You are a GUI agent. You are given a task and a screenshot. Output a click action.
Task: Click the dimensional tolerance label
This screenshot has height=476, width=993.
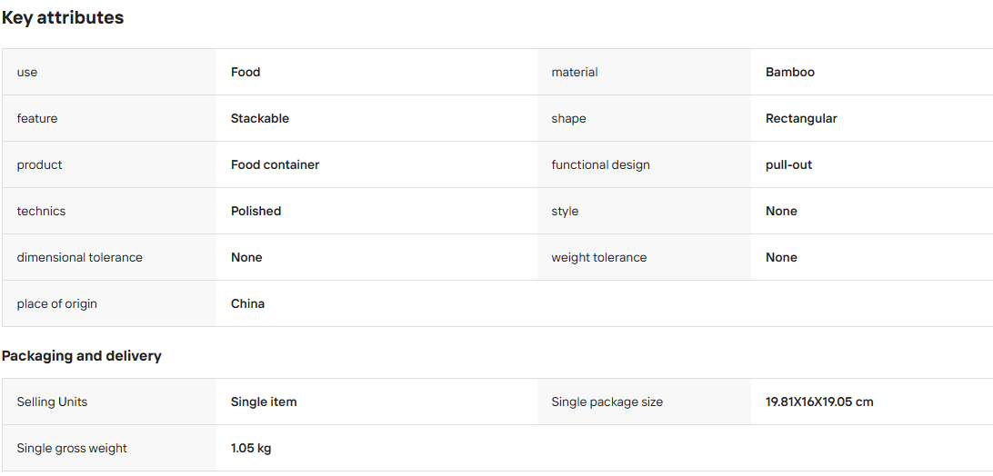[80, 258]
